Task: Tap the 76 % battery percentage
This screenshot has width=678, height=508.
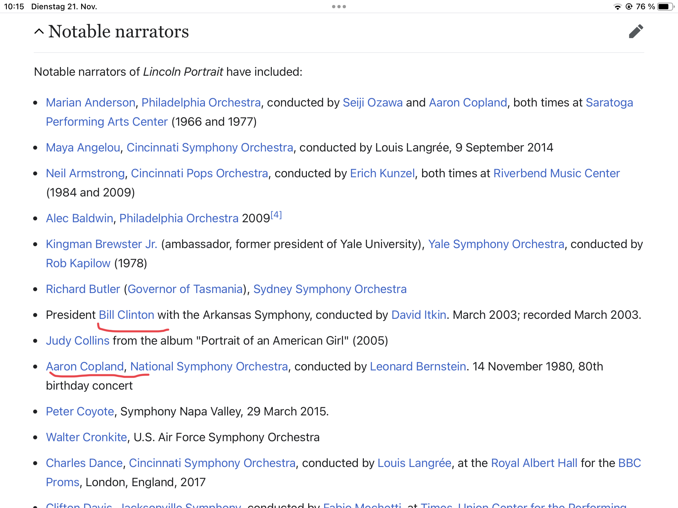Action: tap(645, 7)
